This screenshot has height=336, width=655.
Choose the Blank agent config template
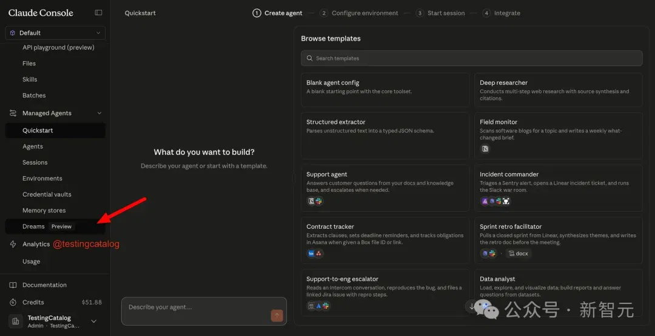pyautogui.click(x=385, y=90)
